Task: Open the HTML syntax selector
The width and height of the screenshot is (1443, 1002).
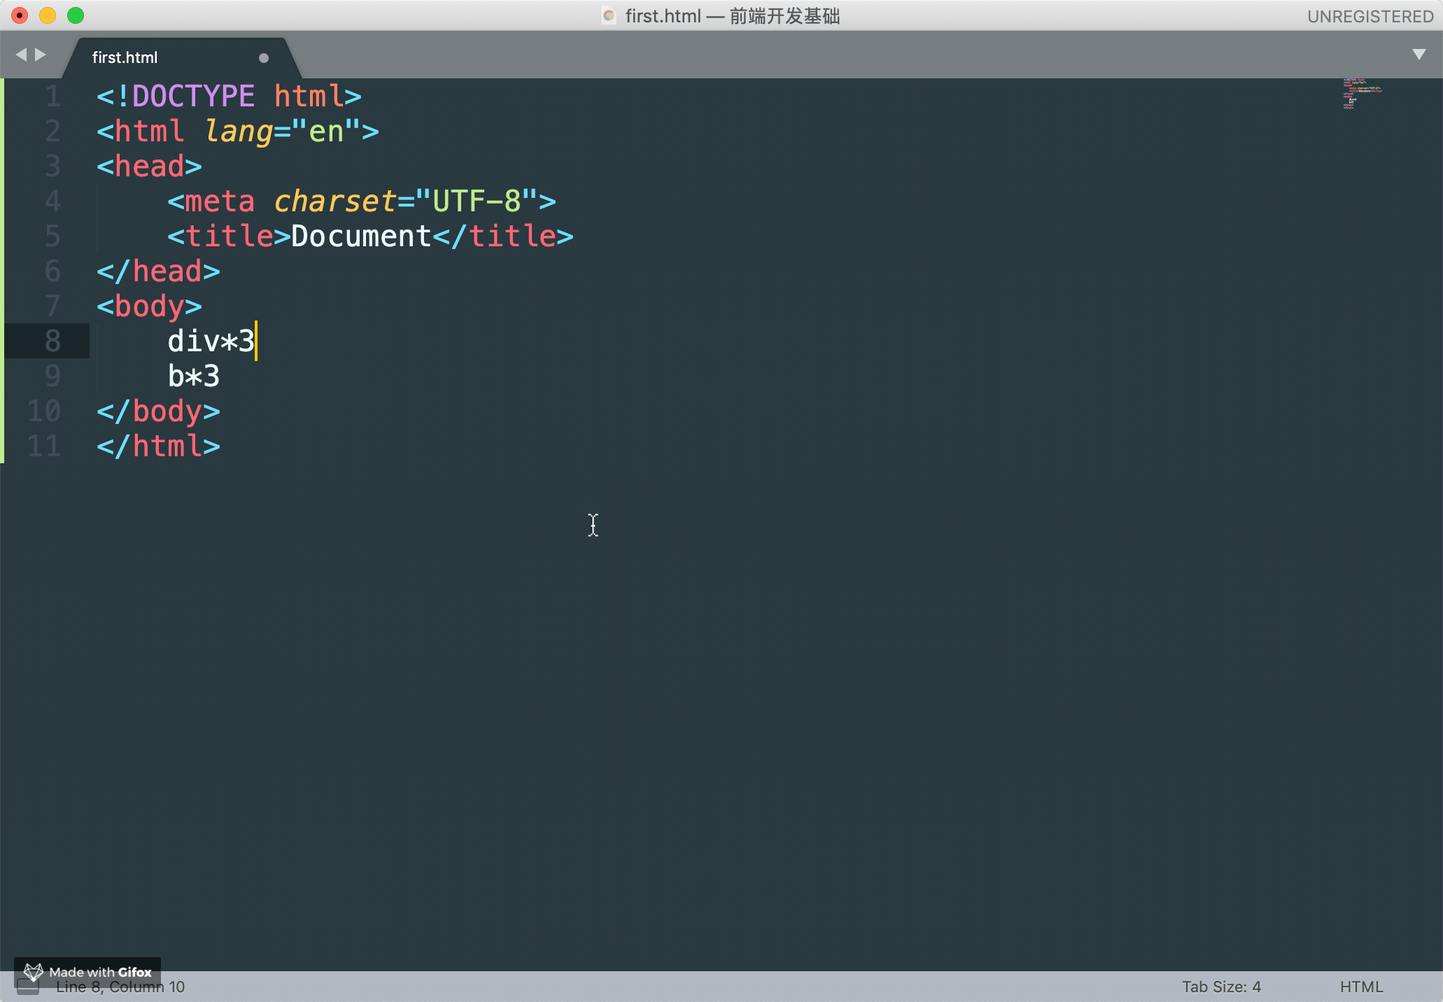Action: pyautogui.click(x=1361, y=987)
